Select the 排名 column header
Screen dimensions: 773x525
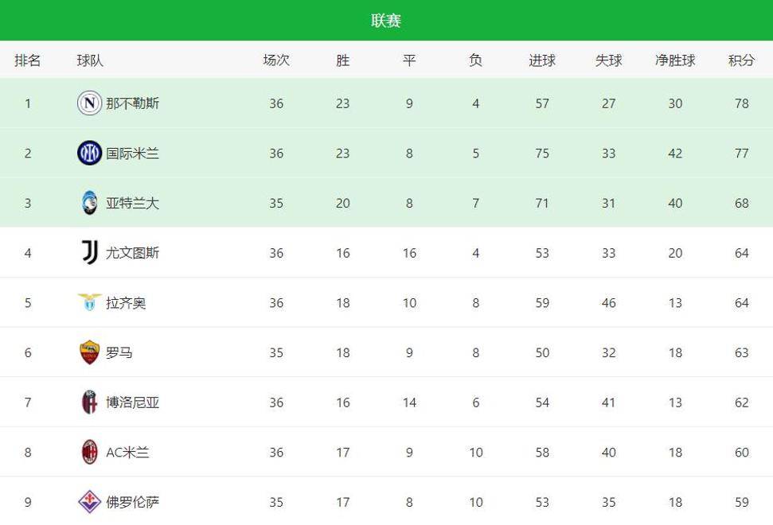pos(28,60)
